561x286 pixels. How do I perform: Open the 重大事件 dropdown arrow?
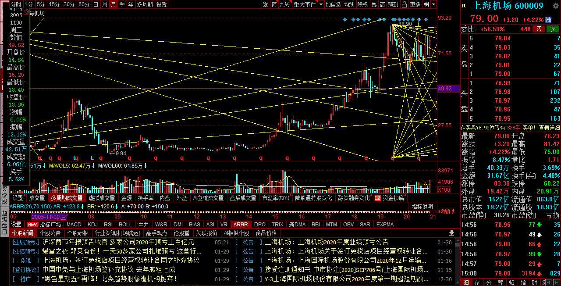(321, 4)
